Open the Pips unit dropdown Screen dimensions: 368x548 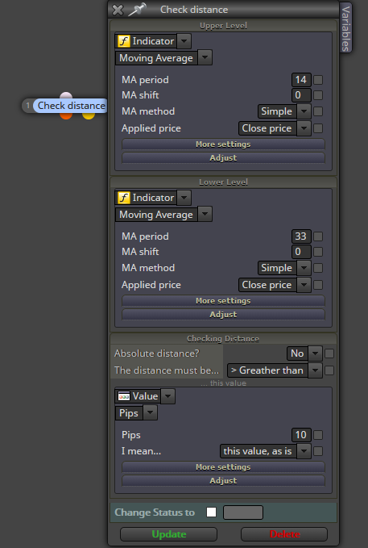pyautogui.click(x=151, y=412)
